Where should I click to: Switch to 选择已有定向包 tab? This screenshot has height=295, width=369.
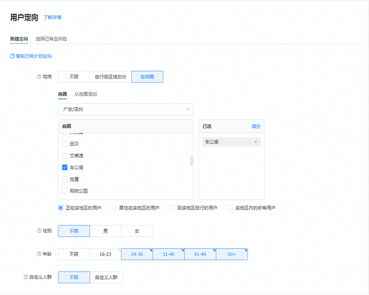coord(51,39)
